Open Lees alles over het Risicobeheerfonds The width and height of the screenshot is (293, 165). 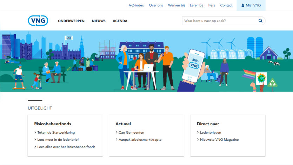click(66, 147)
